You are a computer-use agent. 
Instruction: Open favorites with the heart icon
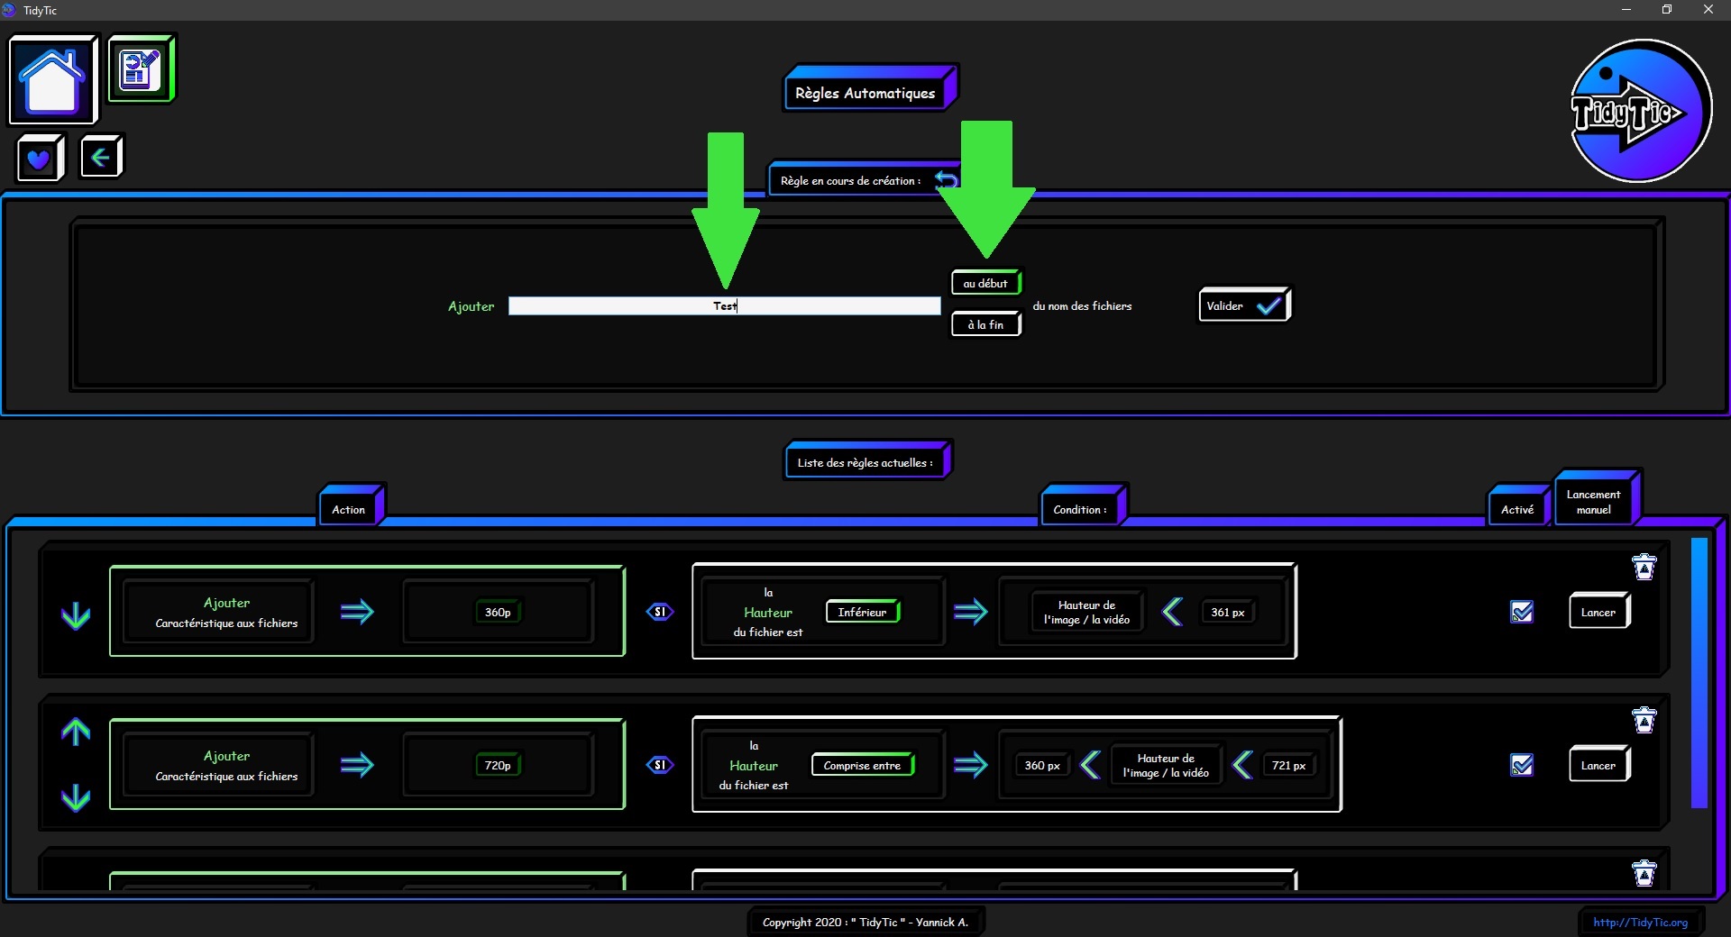point(40,159)
